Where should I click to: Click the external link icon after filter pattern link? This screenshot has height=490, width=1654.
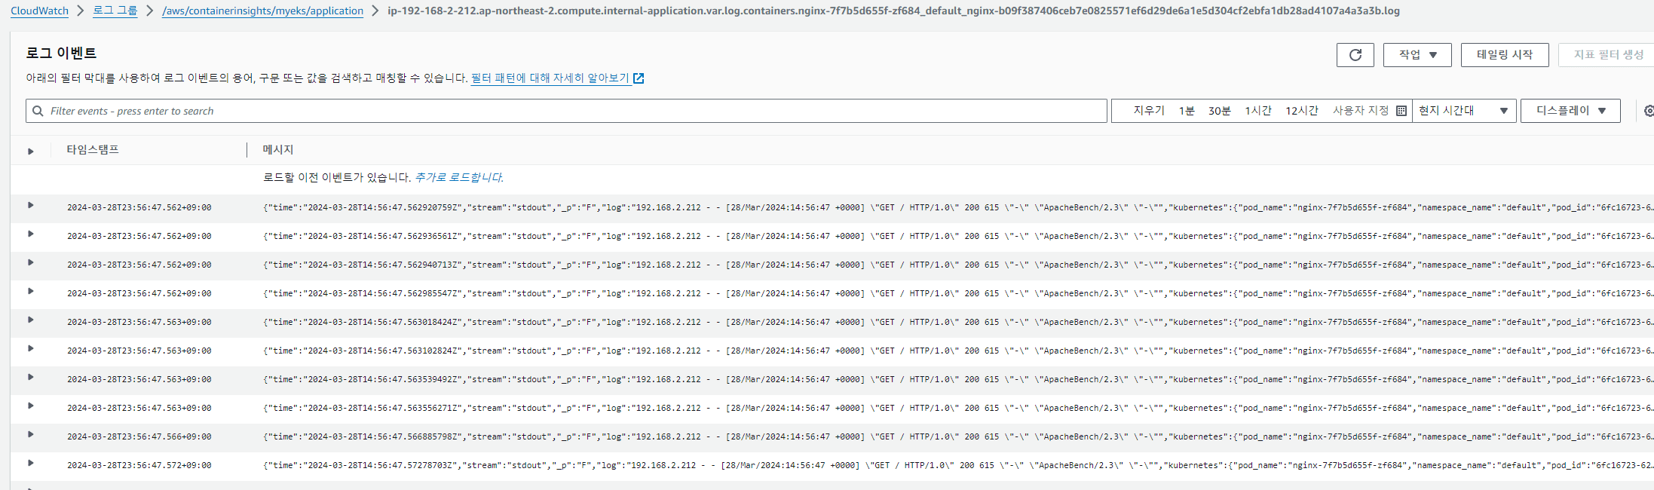pyautogui.click(x=639, y=78)
